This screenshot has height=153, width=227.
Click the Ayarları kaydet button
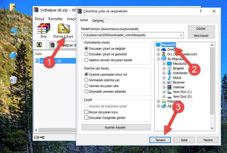[116, 127]
